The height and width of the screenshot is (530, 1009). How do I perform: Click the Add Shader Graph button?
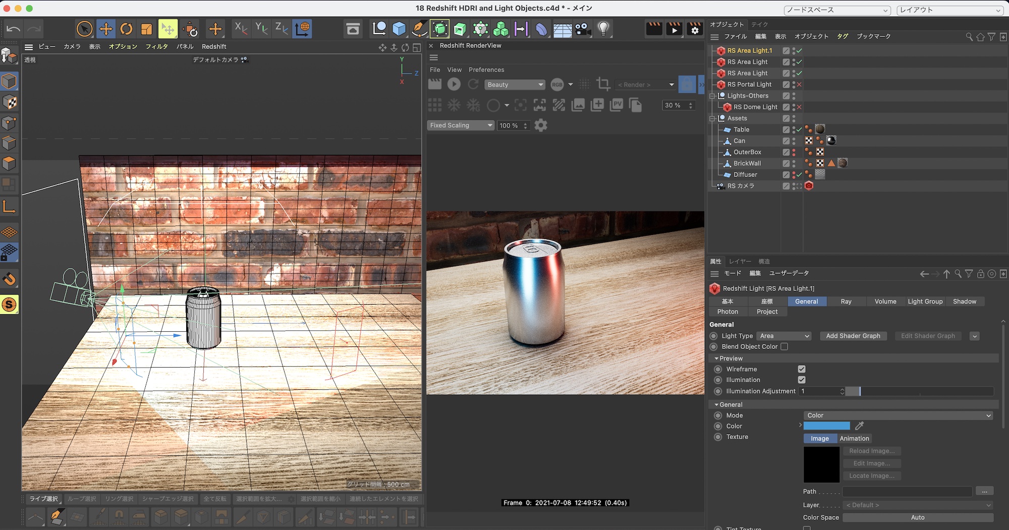point(853,336)
